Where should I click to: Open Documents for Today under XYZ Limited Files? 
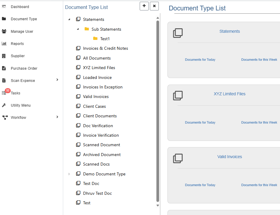pyautogui.click(x=200, y=122)
